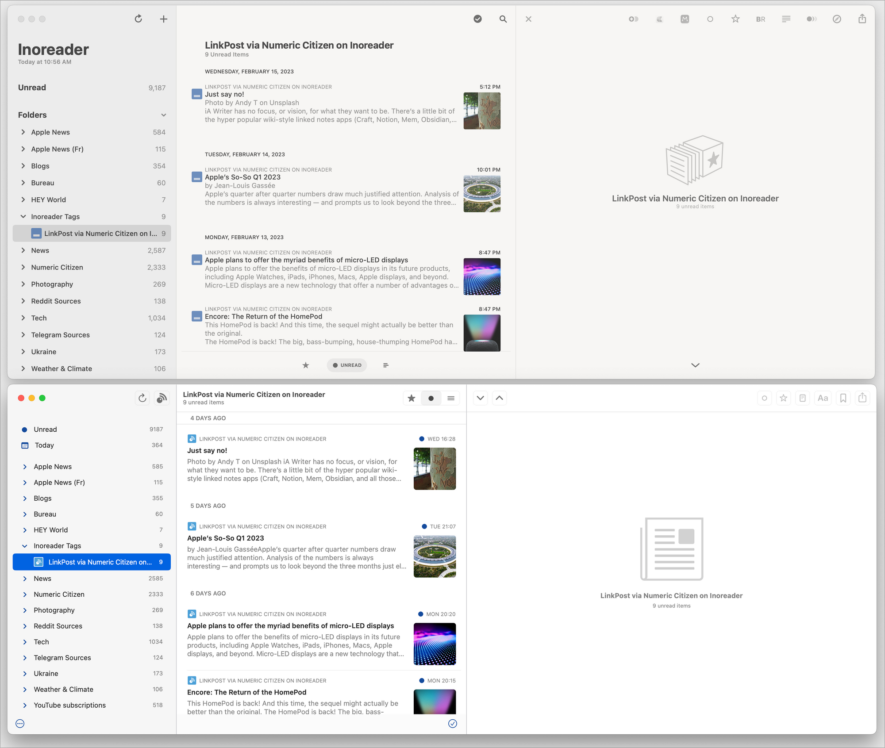885x748 pixels.
Task: Expand the Apple News folder in the sidebar
Action: [23, 132]
